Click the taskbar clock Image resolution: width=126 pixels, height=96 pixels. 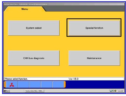pyautogui.click(x=121, y=91)
